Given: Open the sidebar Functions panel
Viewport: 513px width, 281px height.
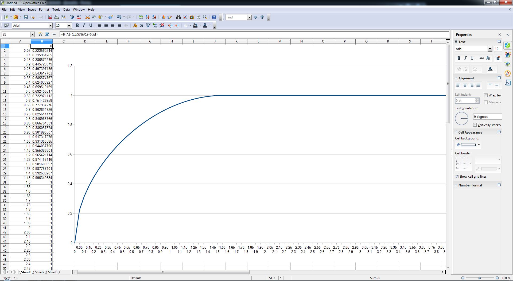Looking at the screenshot, I should (x=508, y=83).
